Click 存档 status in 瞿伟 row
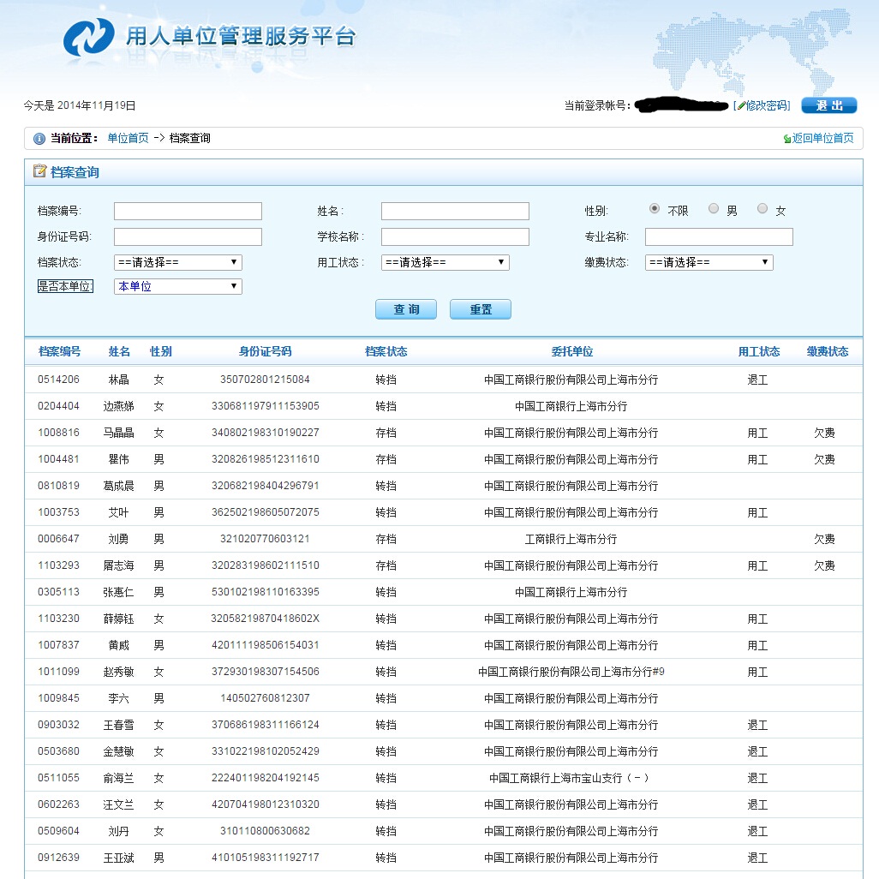The image size is (879, 879). (x=386, y=459)
